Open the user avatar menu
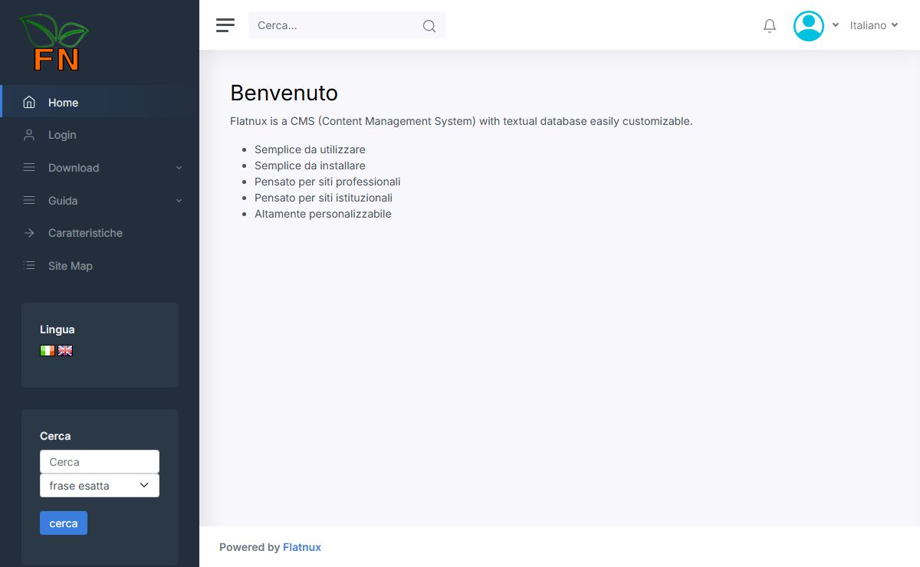 809,26
